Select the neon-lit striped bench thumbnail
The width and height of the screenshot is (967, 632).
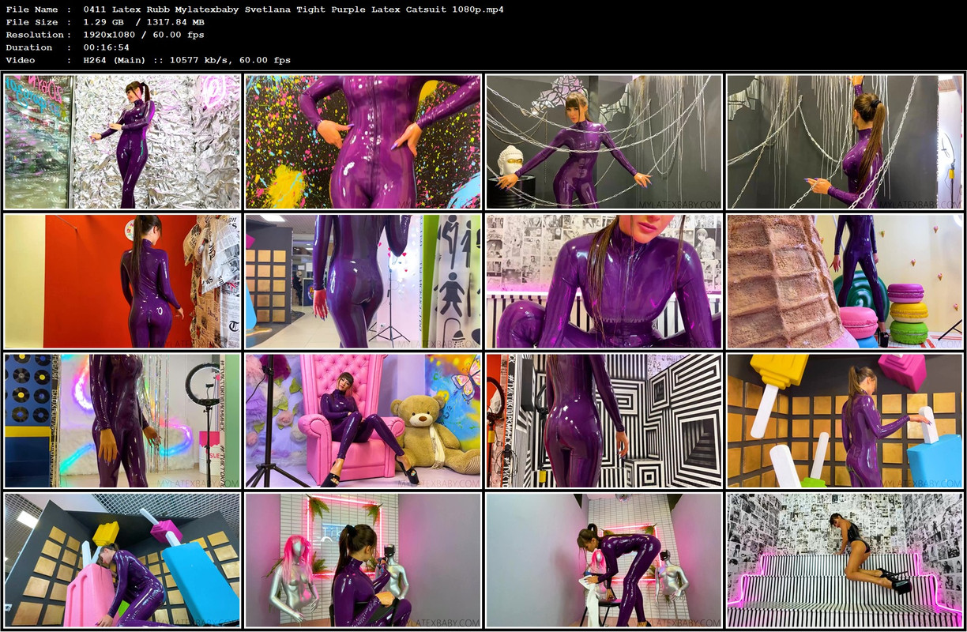pos(845,560)
